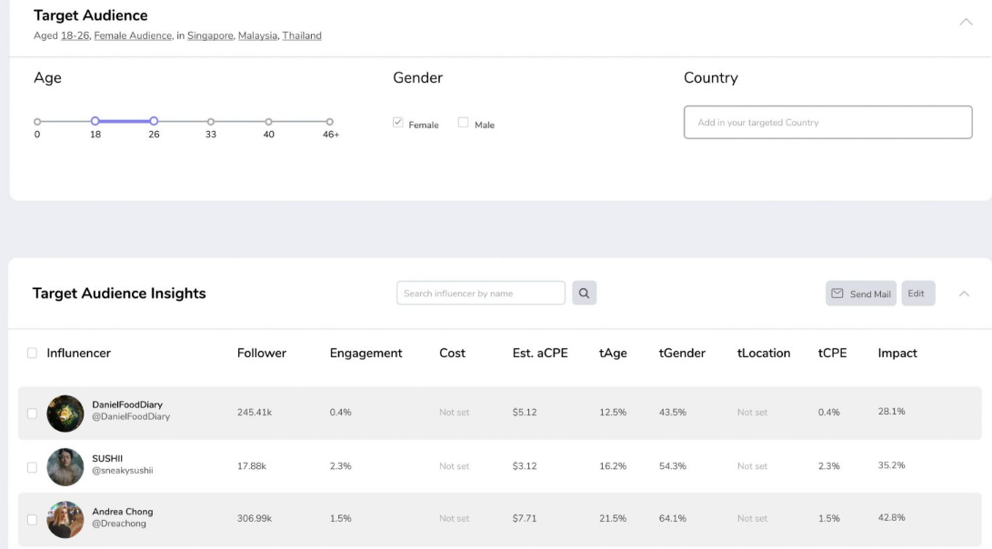Enable the Male gender checkbox
The width and height of the screenshot is (992, 549).
(x=463, y=123)
